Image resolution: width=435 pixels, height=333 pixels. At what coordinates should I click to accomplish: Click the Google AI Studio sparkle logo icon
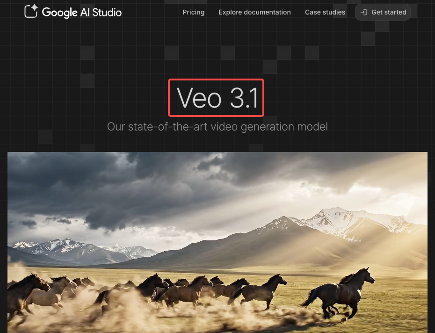click(31, 11)
